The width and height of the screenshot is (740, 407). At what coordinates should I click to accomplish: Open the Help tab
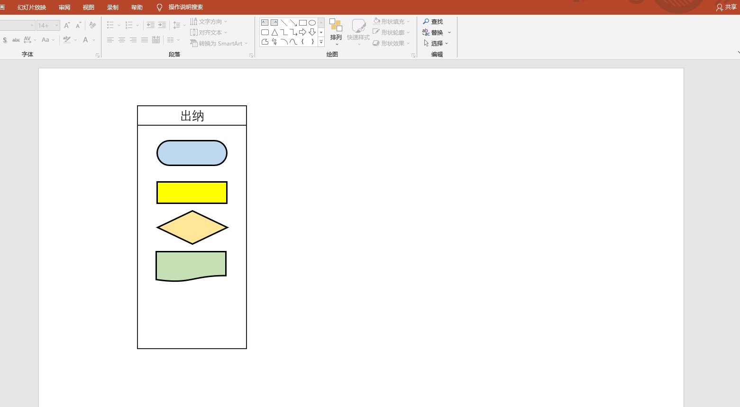tap(137, 7)
